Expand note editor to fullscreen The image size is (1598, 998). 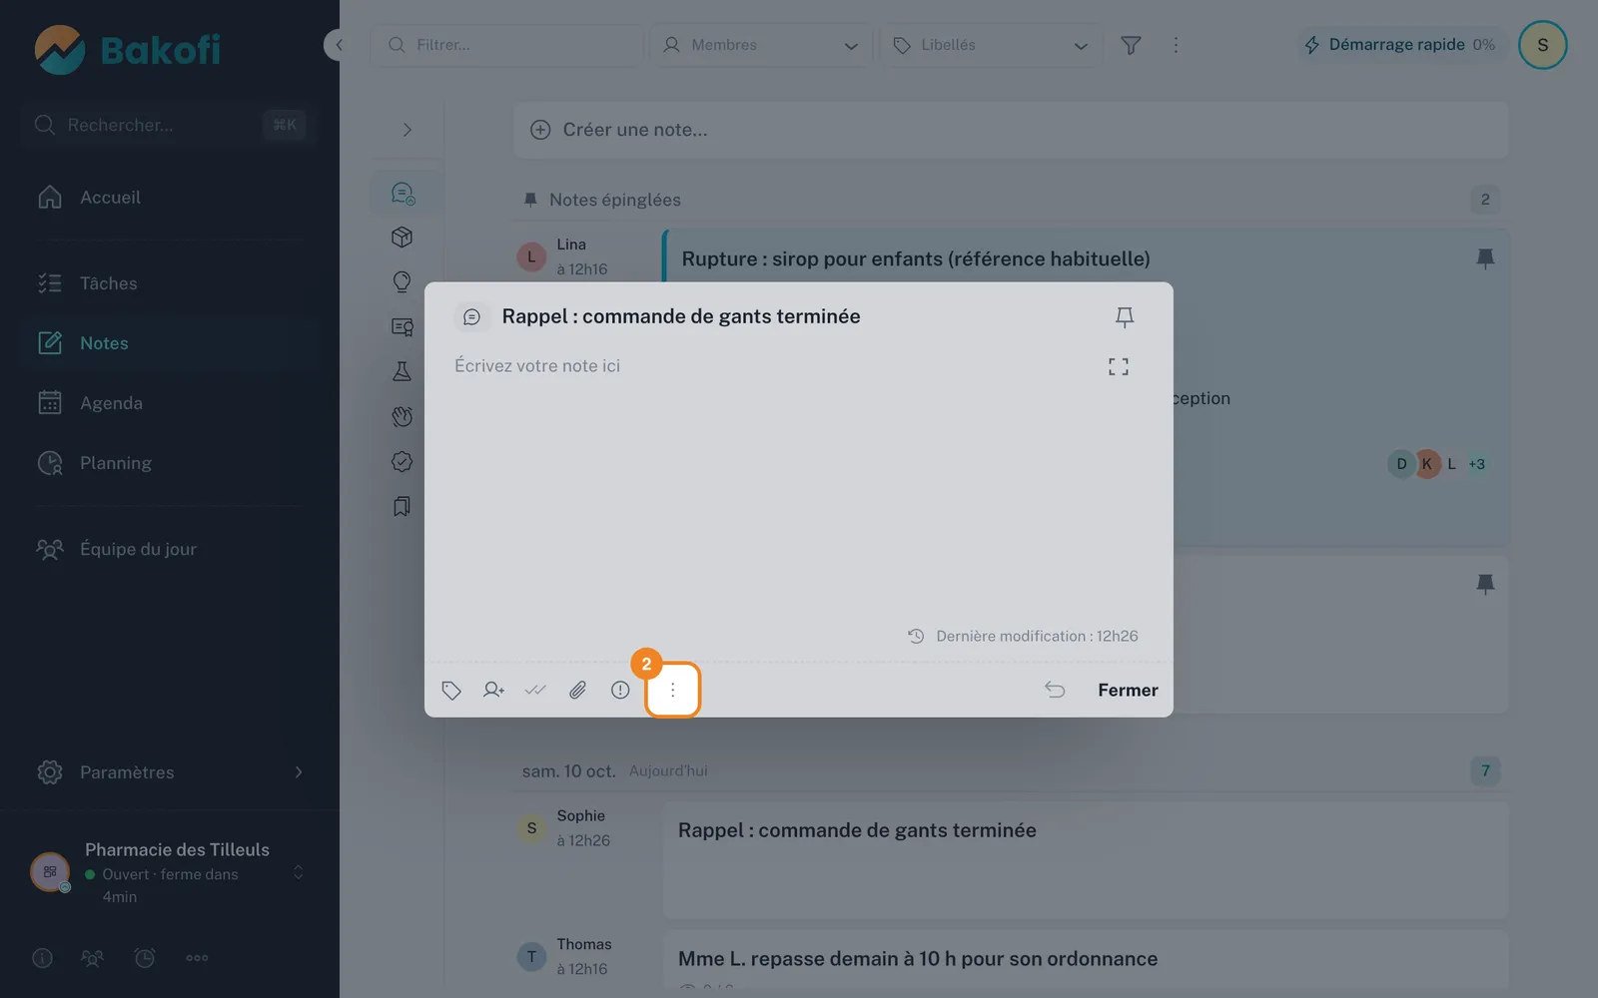[x=1119, y=367]
